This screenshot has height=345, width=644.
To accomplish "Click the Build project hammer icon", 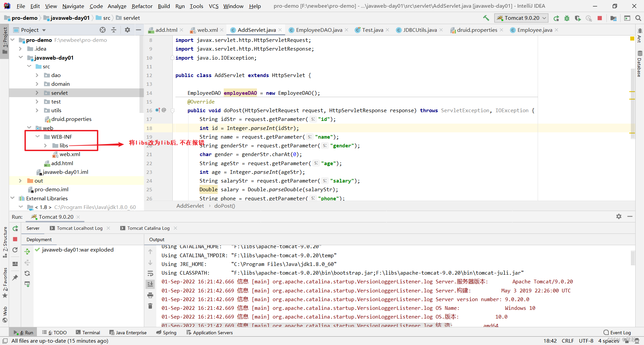I will click(486, 18).
